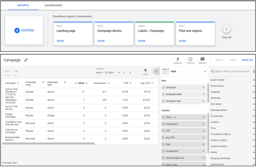Download the report

click(x=178, y=59)
